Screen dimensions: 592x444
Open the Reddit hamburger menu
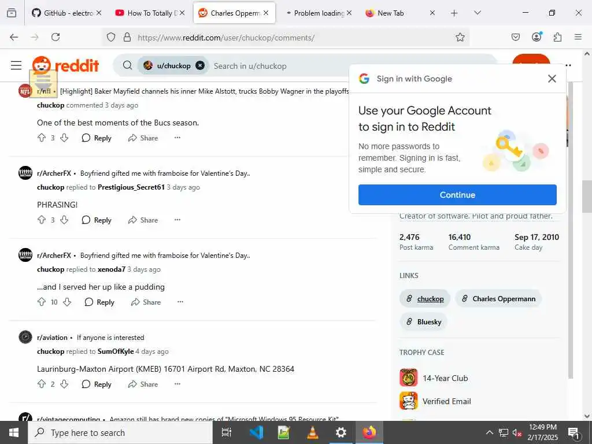click(16, 65)
